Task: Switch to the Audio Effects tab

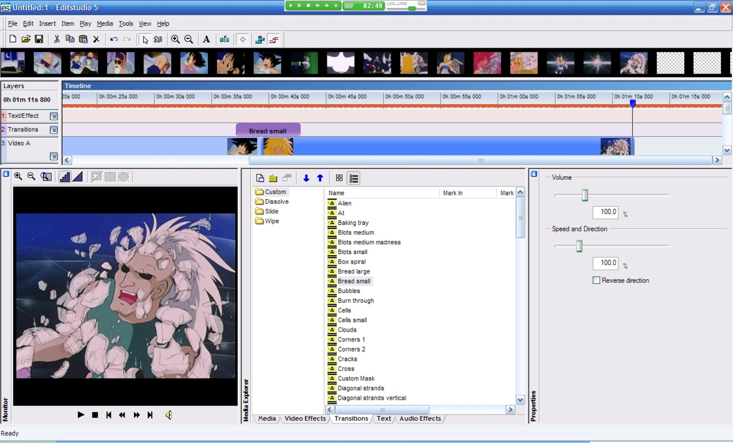Action: click(x=420, y=419)
